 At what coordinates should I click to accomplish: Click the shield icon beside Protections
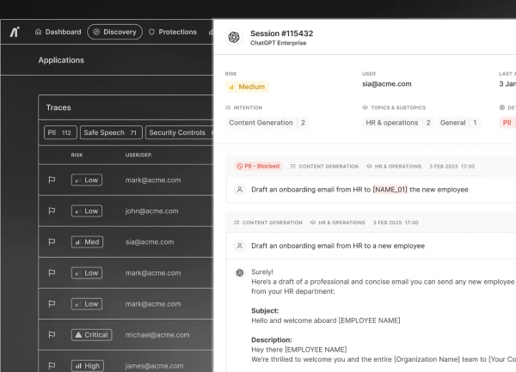click(151, 32)
